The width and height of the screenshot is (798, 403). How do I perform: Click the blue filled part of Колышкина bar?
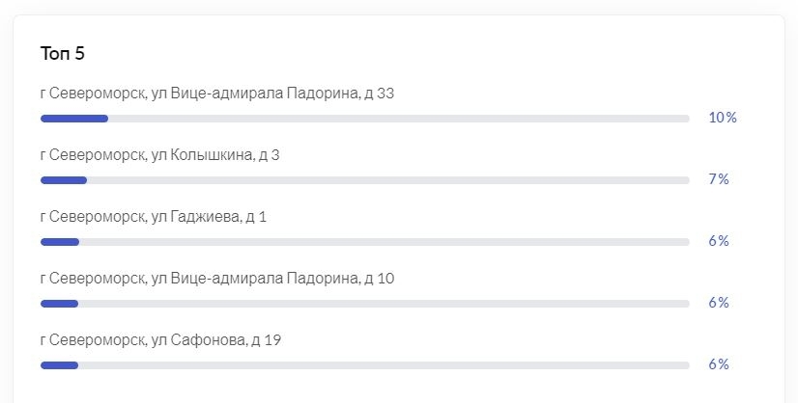click(x=64, y=180)
